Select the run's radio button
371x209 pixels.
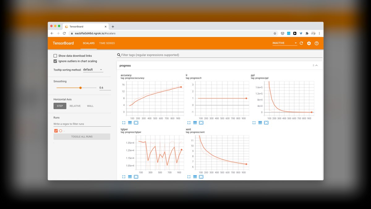(x=61, y=131)
